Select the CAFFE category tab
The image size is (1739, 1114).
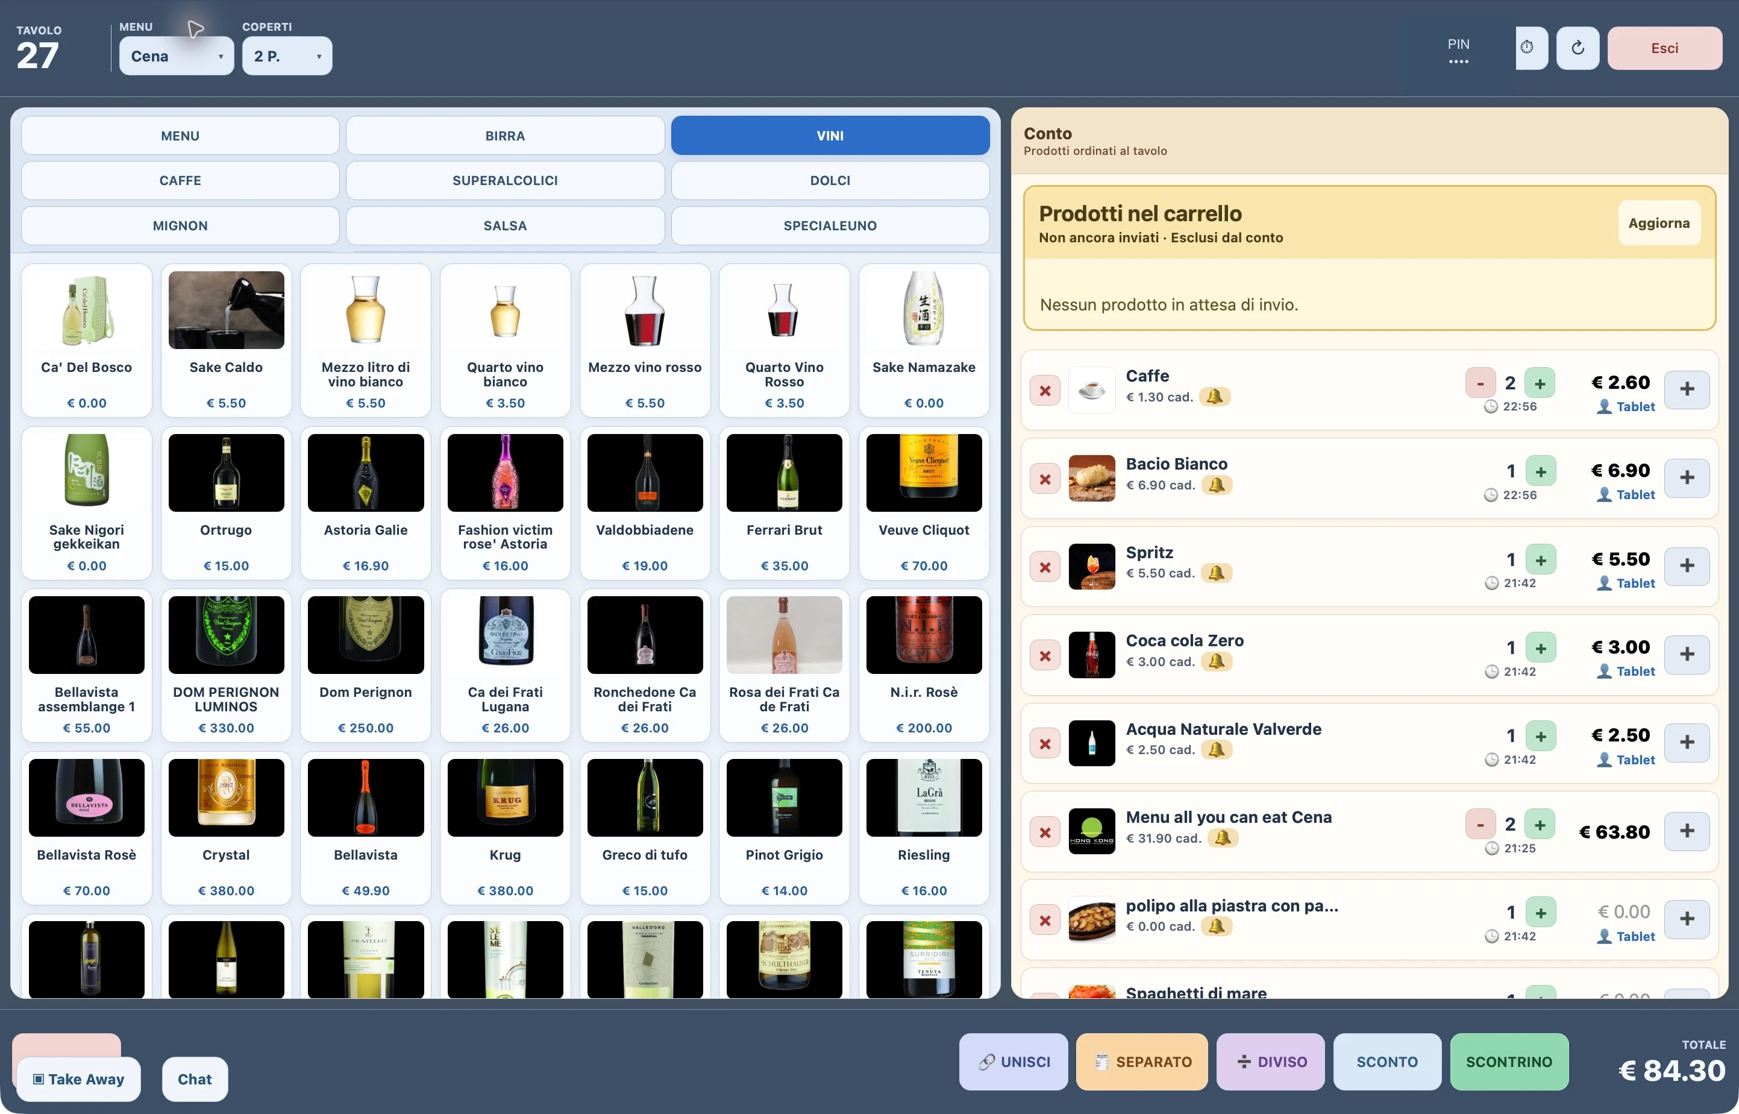tap(180, 180)
